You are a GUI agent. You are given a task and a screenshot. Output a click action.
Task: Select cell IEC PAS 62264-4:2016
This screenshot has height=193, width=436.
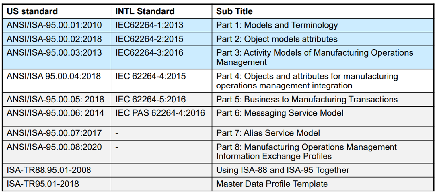click(161, 116)
